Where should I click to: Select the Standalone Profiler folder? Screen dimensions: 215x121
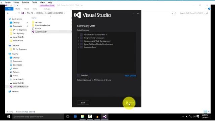41,26
